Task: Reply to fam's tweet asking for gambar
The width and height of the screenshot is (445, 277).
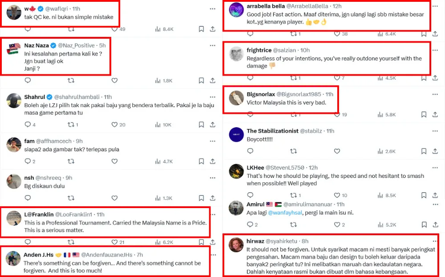Action: 28,161
